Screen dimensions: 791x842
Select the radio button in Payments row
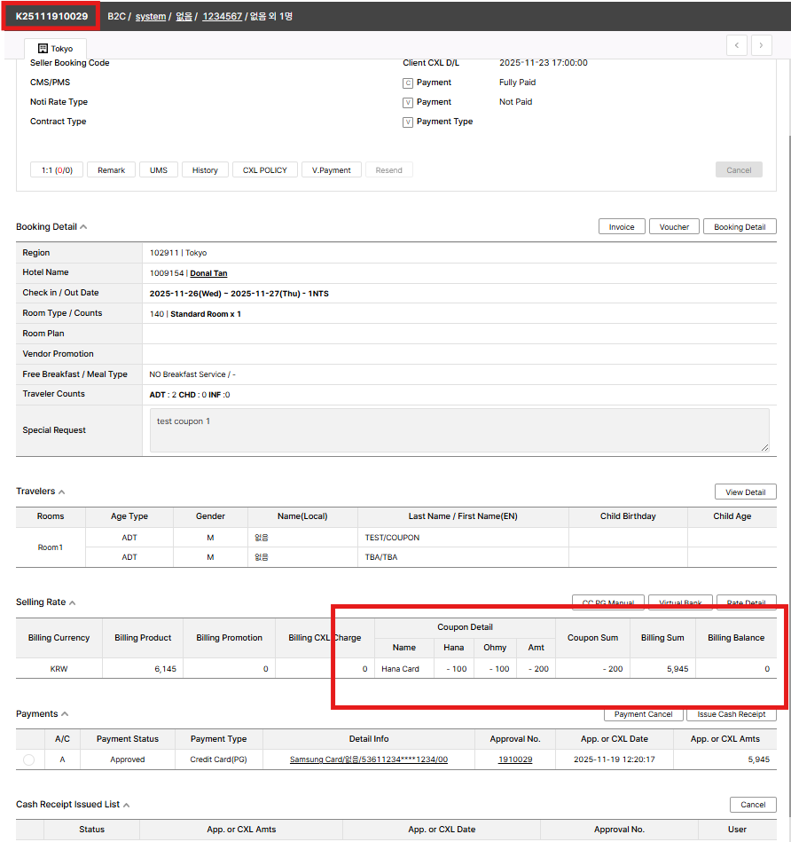29,759
